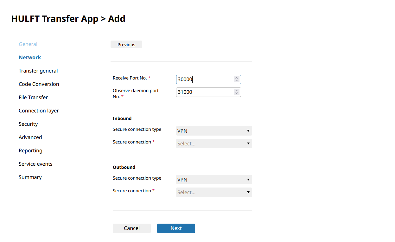Click the Previous button
The width and height of the screenshot is (395, 242).
[126, 45]
